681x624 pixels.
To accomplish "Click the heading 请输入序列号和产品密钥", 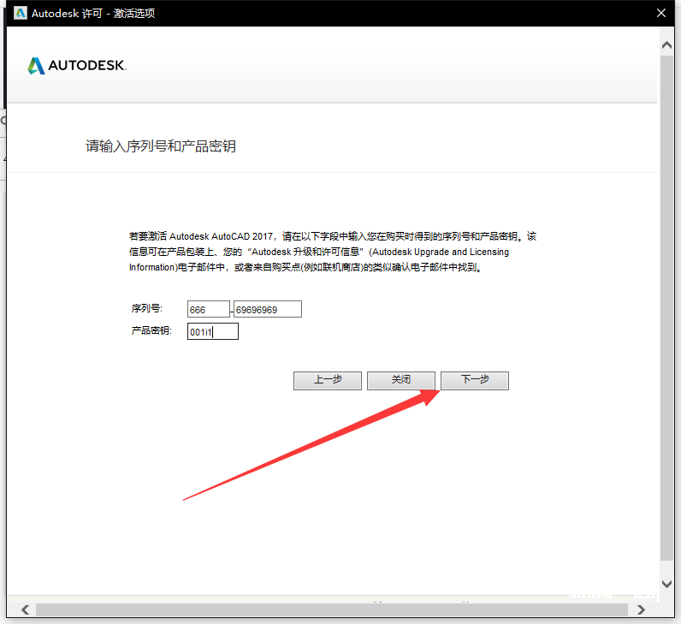I will point(160,146).
